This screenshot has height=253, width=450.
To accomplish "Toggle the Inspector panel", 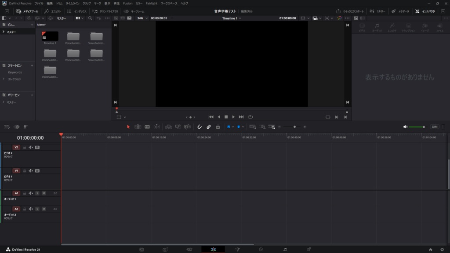I will tap(425, 11).
